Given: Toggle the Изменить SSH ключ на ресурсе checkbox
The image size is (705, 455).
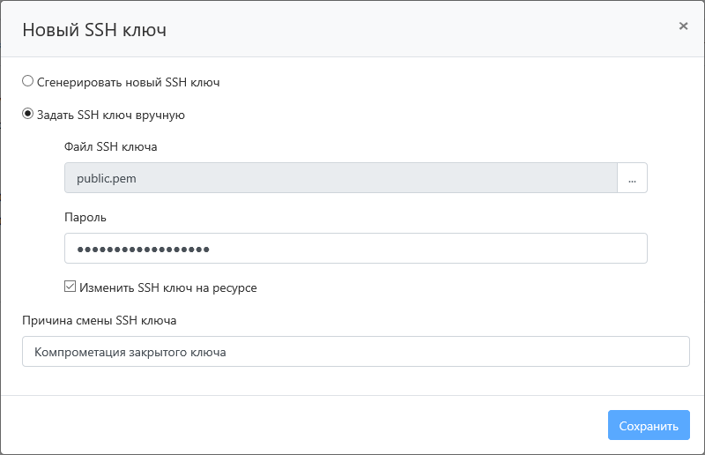Looking at the screenshot, I should pos(70,287).
